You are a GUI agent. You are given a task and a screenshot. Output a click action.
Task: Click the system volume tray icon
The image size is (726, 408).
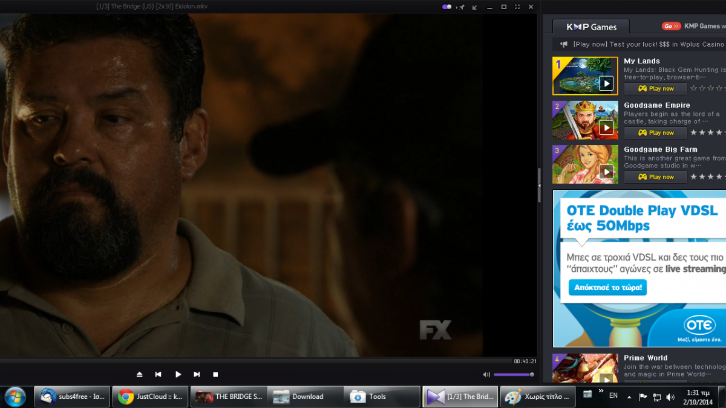pyautogui.click(x=670, y=397)
